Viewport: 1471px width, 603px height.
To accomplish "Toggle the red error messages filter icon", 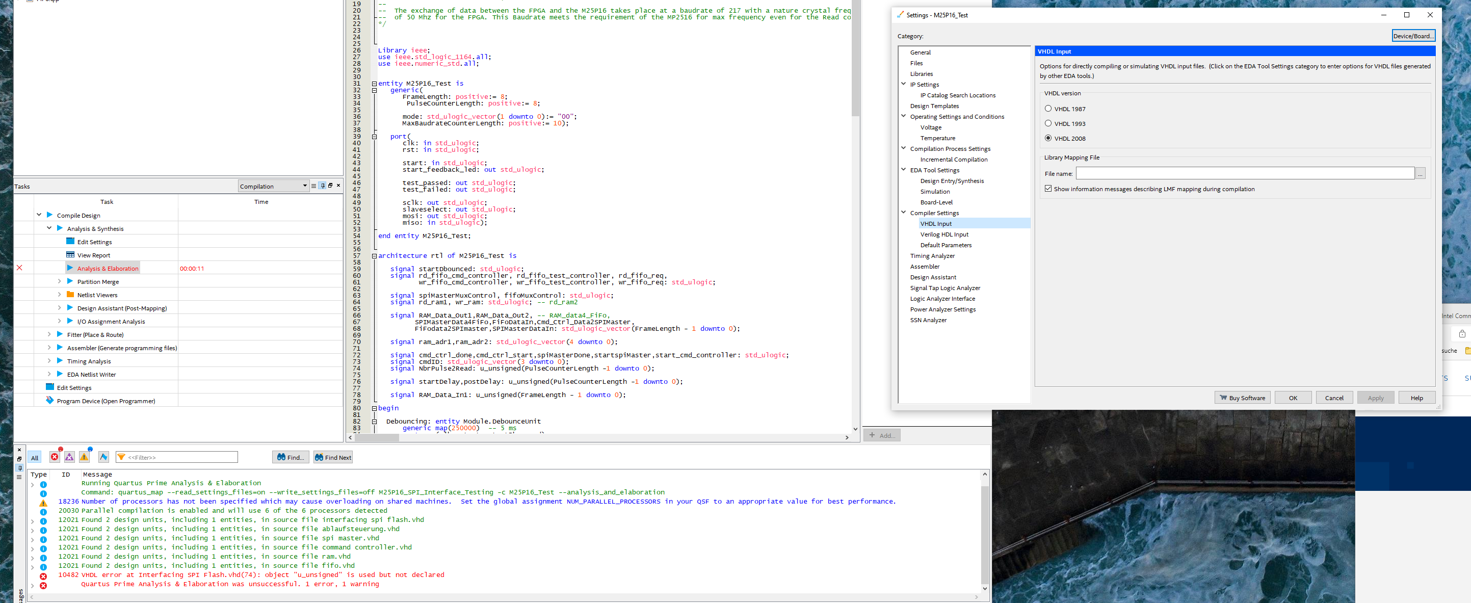I will click(55, 456).
